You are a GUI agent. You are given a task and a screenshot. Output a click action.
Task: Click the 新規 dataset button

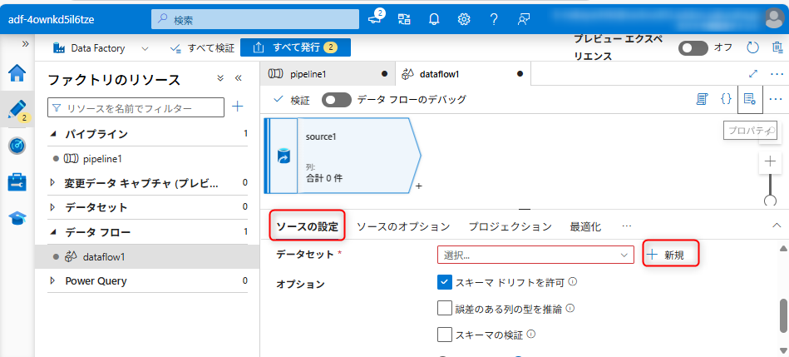[x=671, y=255]
